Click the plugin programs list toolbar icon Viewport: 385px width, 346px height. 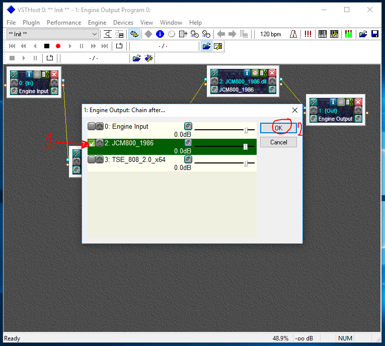183,34
